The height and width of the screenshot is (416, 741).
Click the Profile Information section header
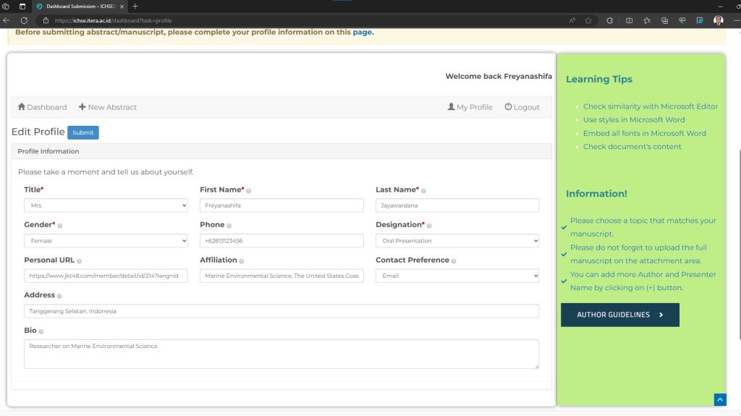click(x=281, y=151)
